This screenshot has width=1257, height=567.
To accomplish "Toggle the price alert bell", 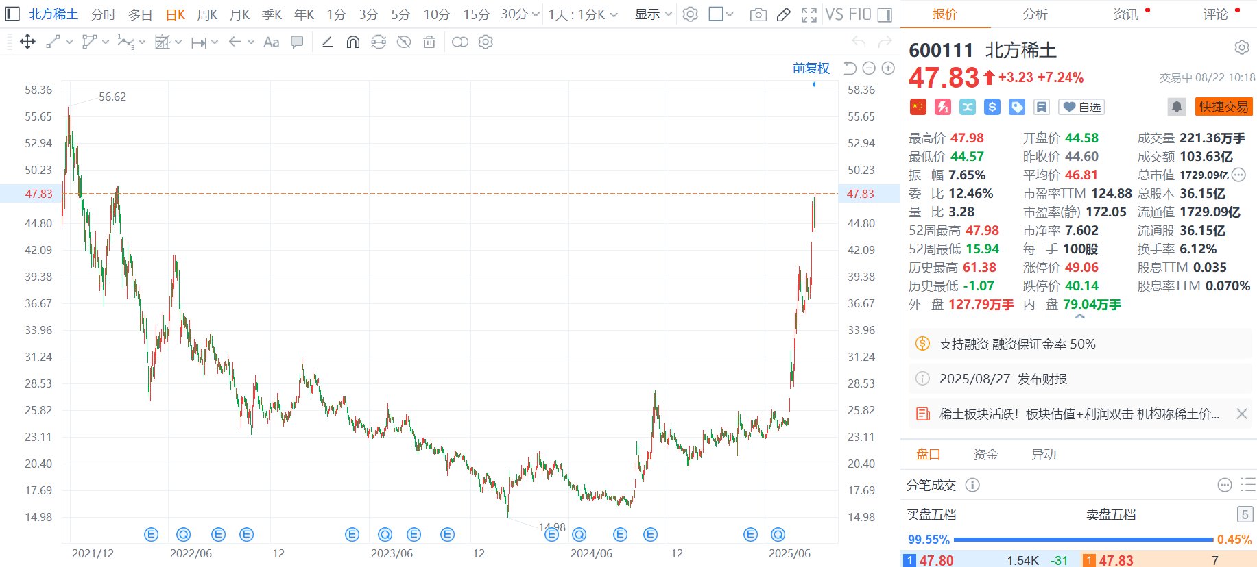I will [1177, 107].
